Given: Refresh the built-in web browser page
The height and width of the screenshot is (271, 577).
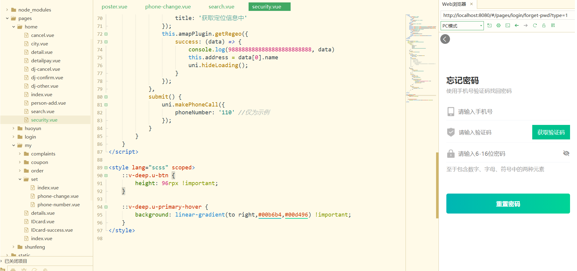Looking at the screenshot, I should (x=535, y=26).
